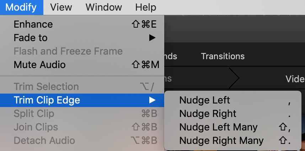Choose Nudge Right Many option

221,140
